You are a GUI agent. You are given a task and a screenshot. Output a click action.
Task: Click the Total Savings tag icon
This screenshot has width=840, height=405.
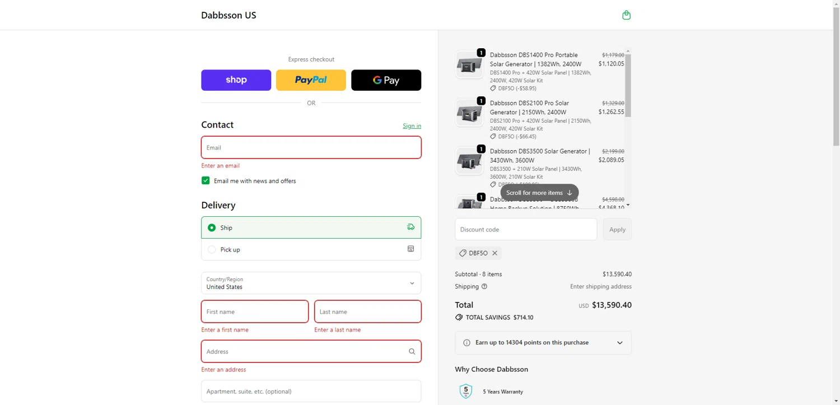459,317
